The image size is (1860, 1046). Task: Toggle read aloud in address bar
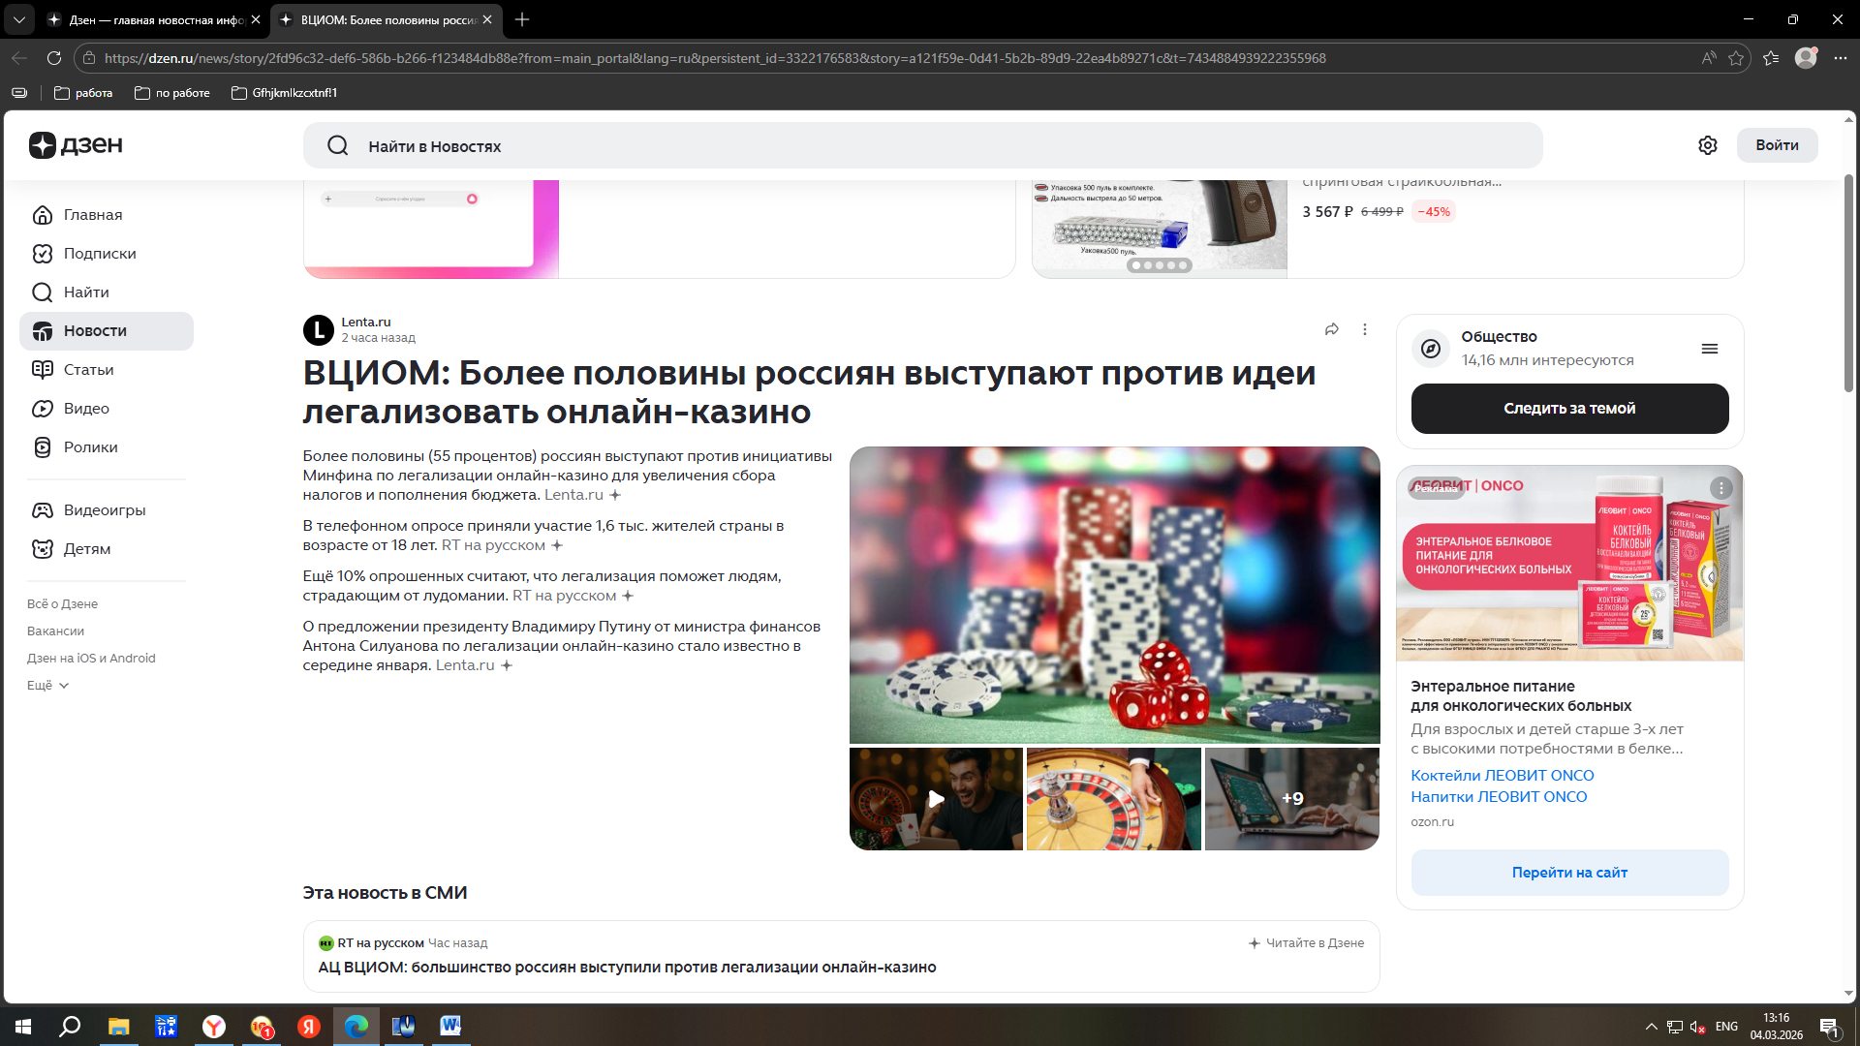(1709, 58)
